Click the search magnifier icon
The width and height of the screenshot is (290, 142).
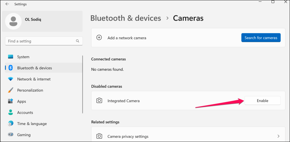pyautogui.click(x=78, y=41)
